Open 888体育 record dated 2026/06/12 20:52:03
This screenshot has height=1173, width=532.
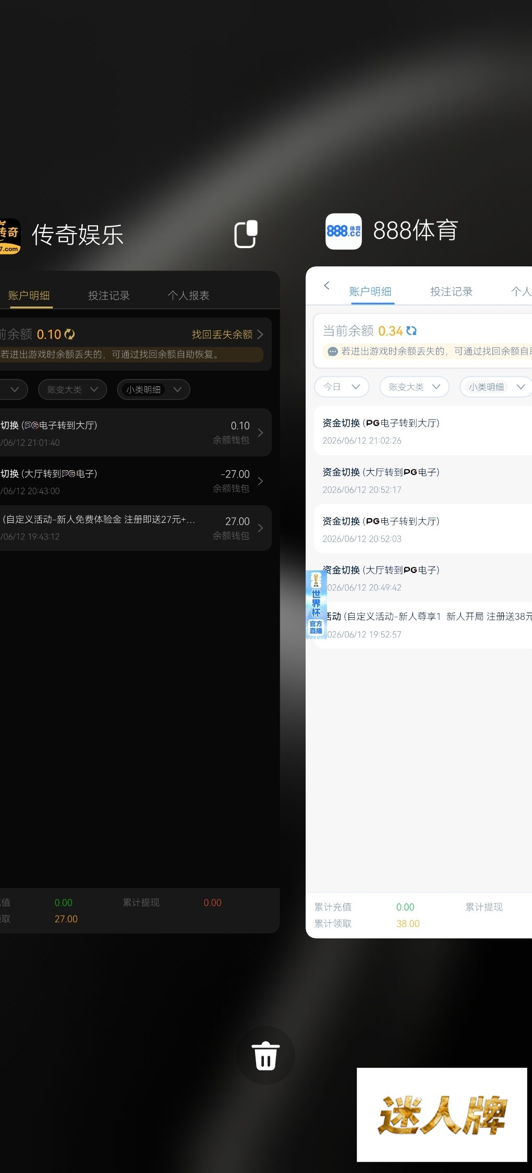click(423, 529)
